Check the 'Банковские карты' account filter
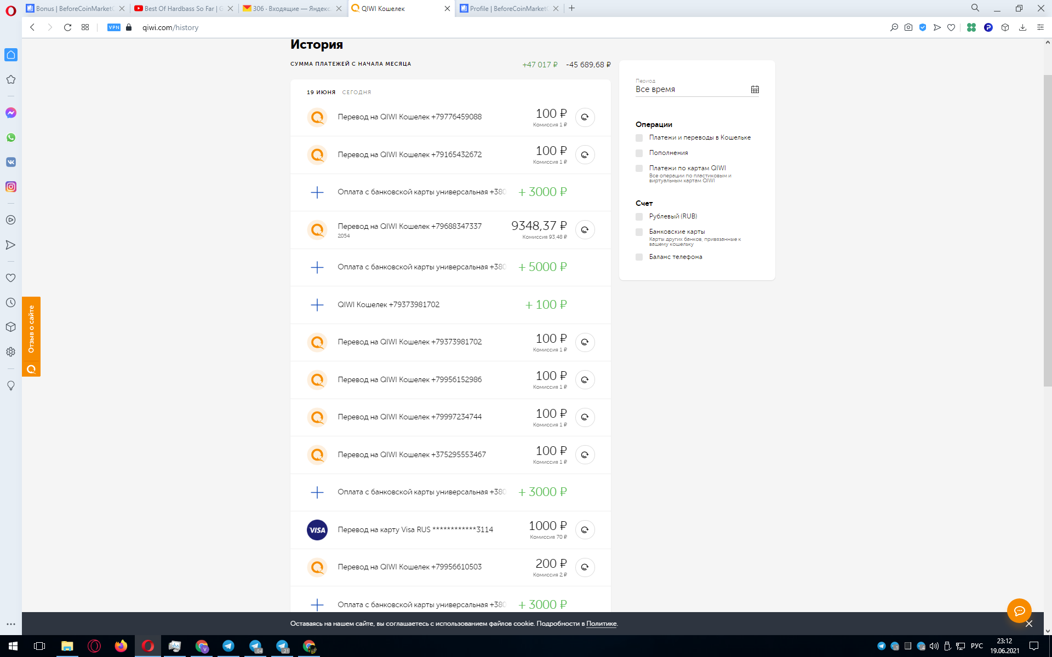Screen dimensions: 1052x657 pyautogui.click(x=639, y=232)
